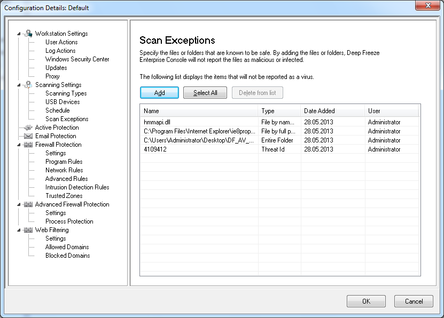Click the Workstation Settings gear icon
Image resolution: width=444 pixels, height=318 pixels.
tap(28, 34)
